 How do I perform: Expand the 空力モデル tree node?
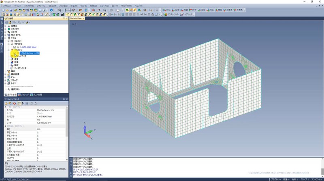5,35
